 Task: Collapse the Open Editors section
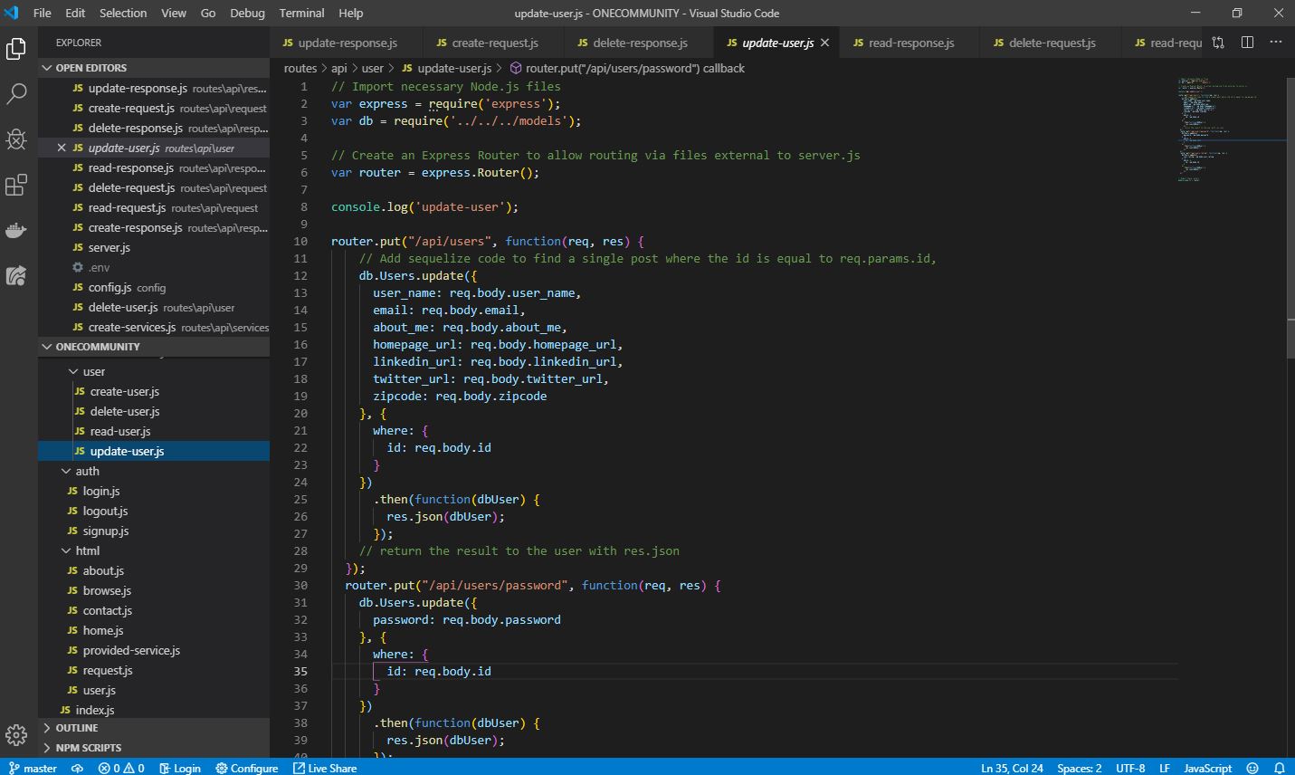[47, 68]
